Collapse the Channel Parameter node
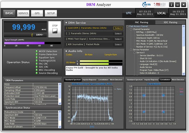189x133 pixels. coord(131,29)
